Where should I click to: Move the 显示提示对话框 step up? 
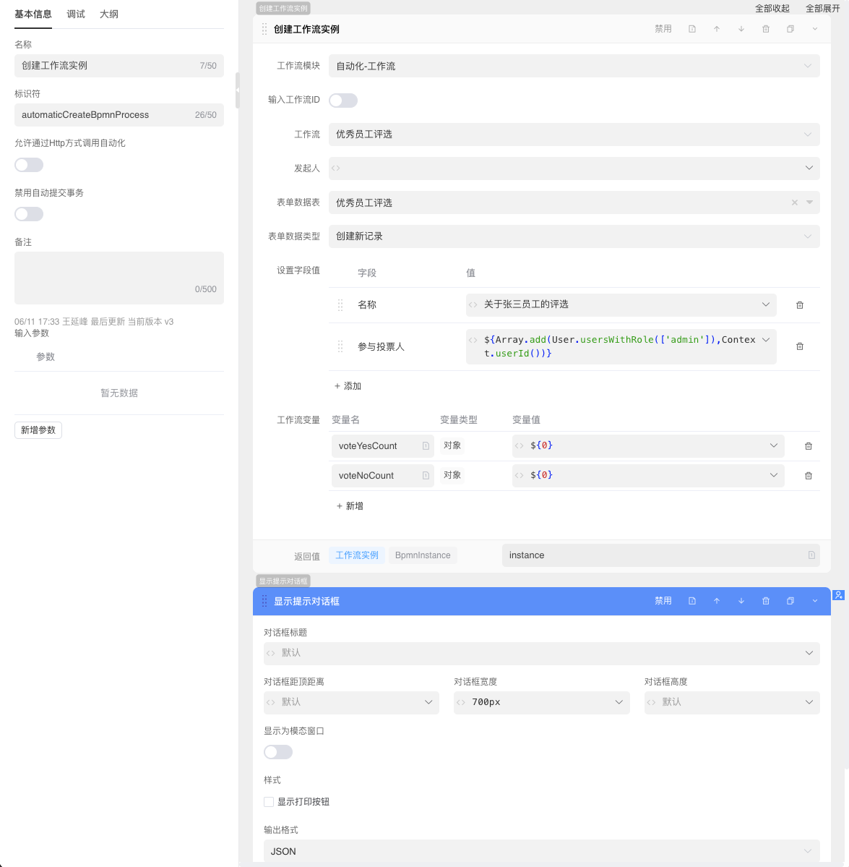(717, 601)
